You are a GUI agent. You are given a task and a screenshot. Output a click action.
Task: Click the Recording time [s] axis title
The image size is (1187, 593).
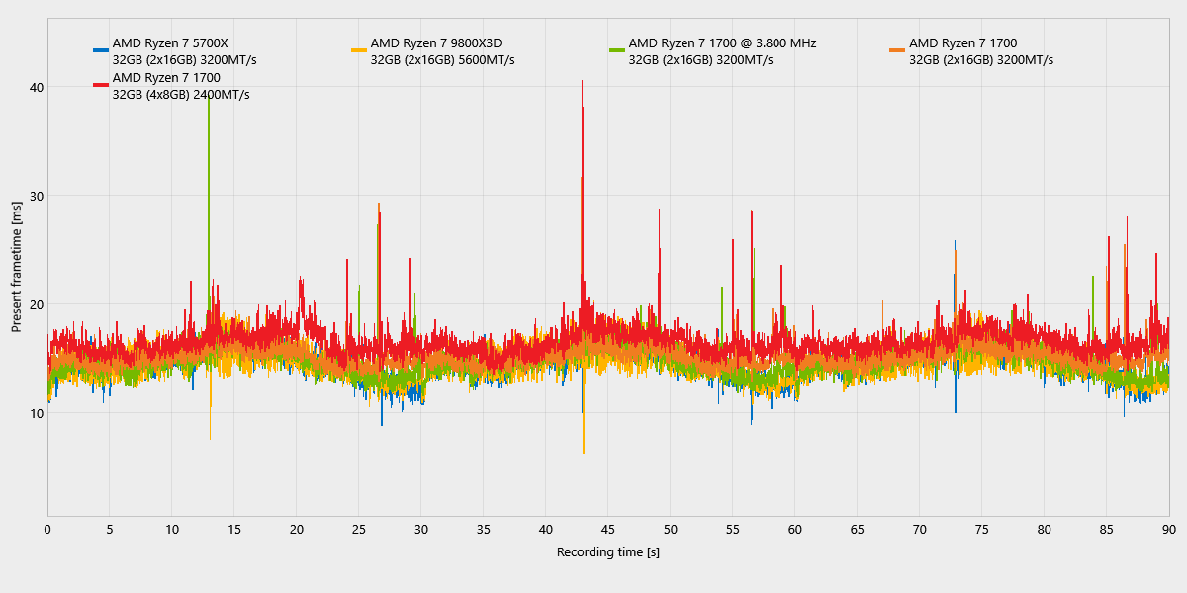(608, 551)
